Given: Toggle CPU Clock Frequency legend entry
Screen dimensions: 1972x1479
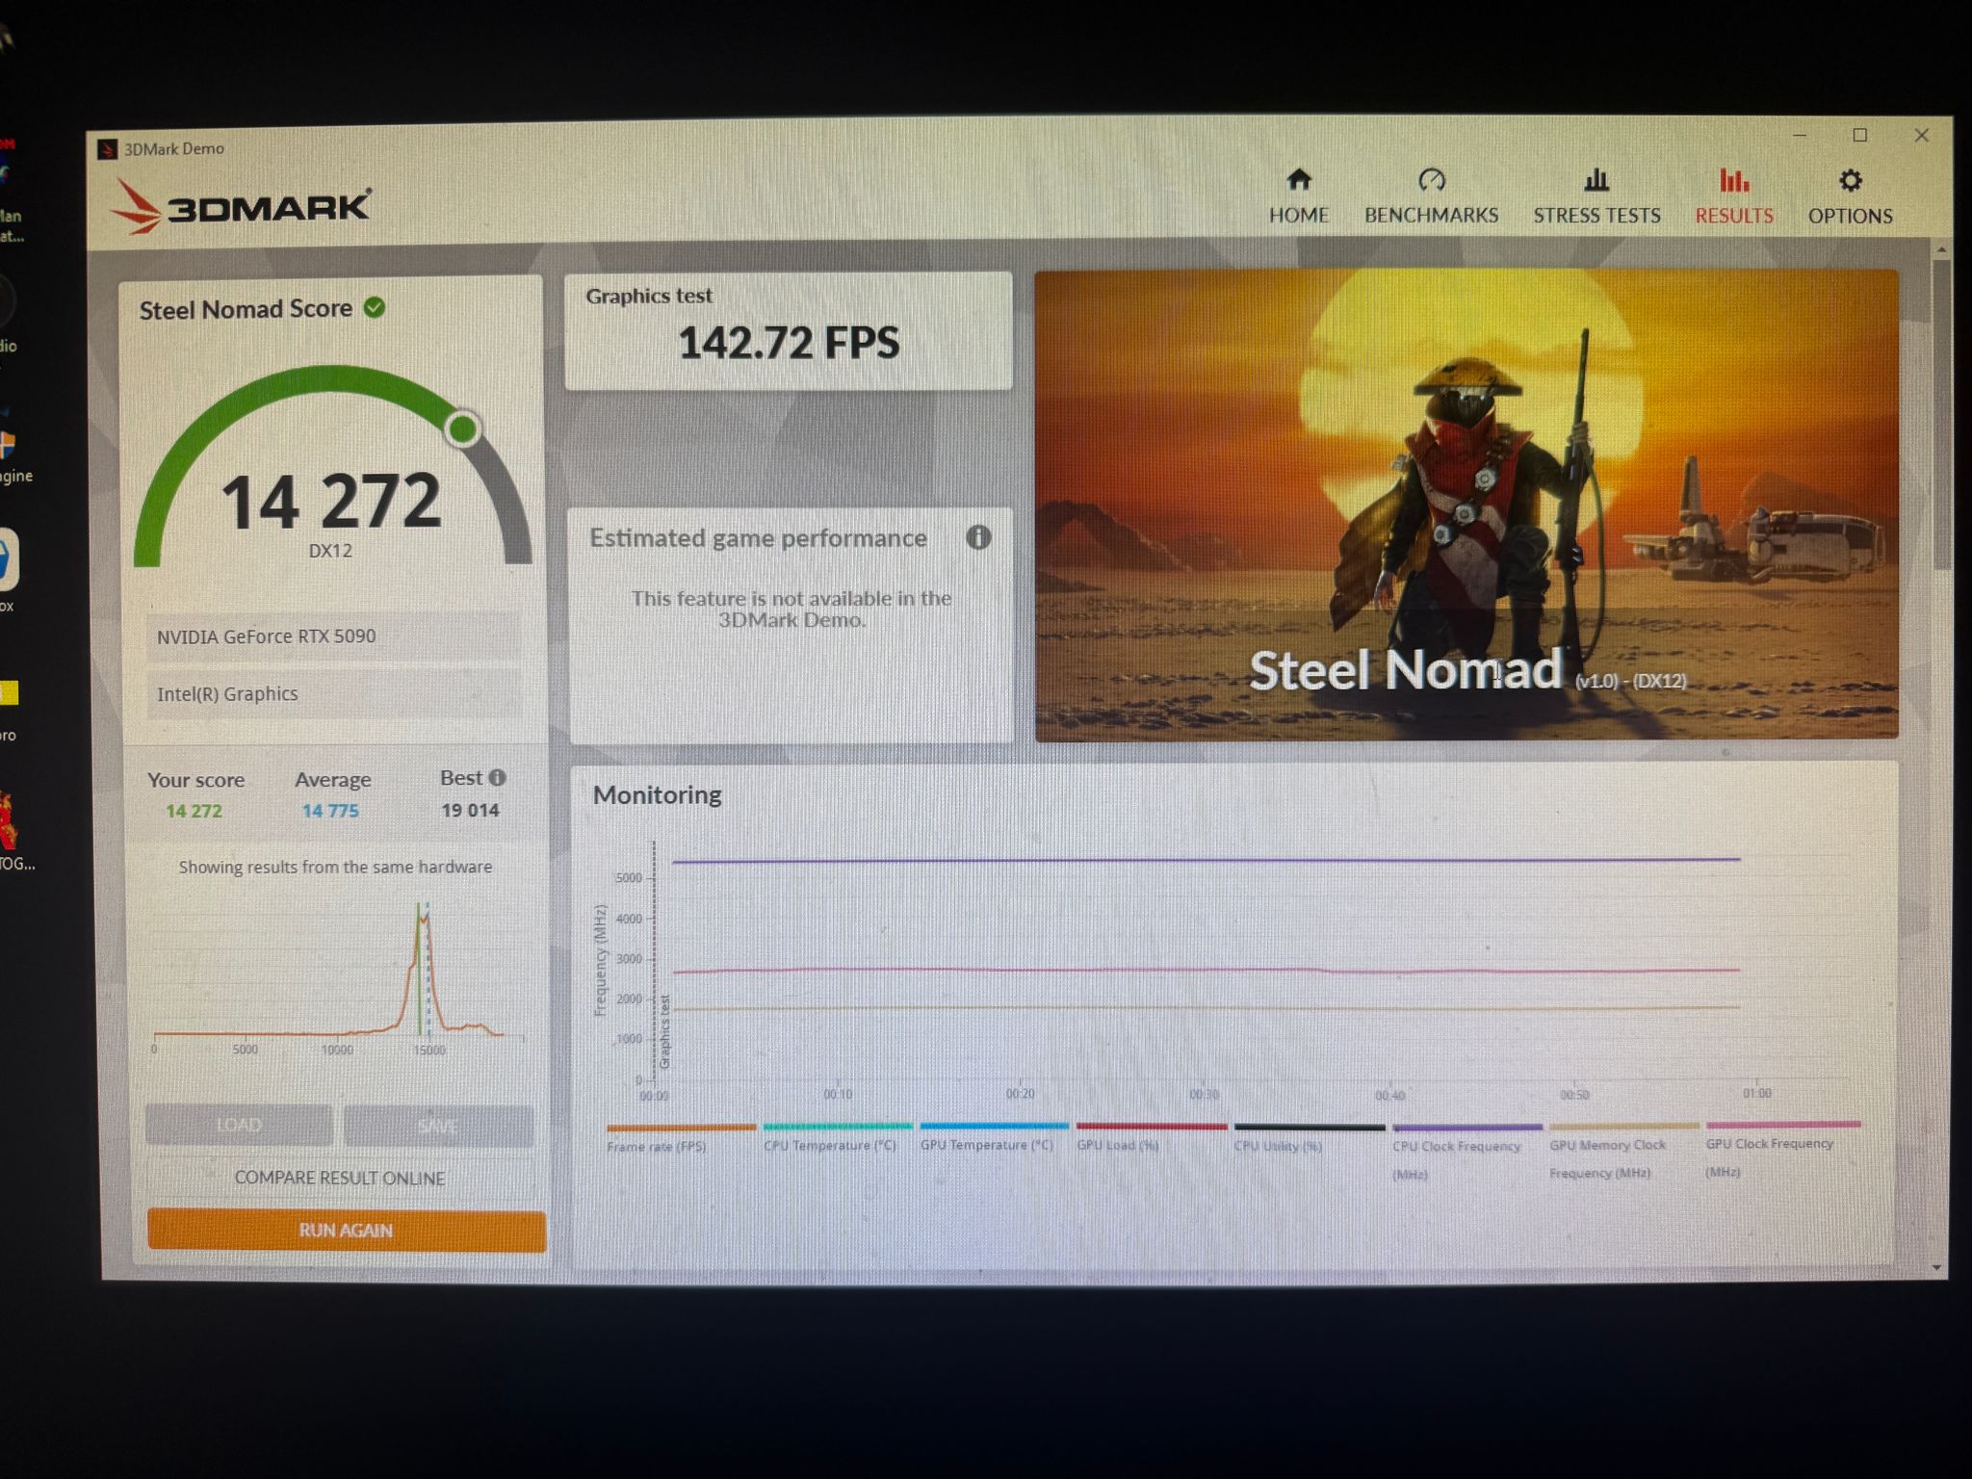Looking at the screenshot, I should click(x=1466, y=1152).
